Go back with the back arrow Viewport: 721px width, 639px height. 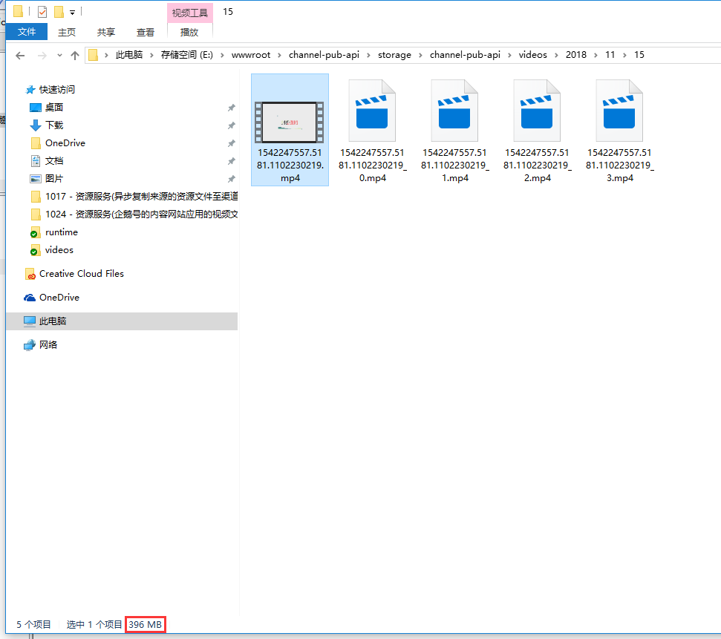pos(20,56)
